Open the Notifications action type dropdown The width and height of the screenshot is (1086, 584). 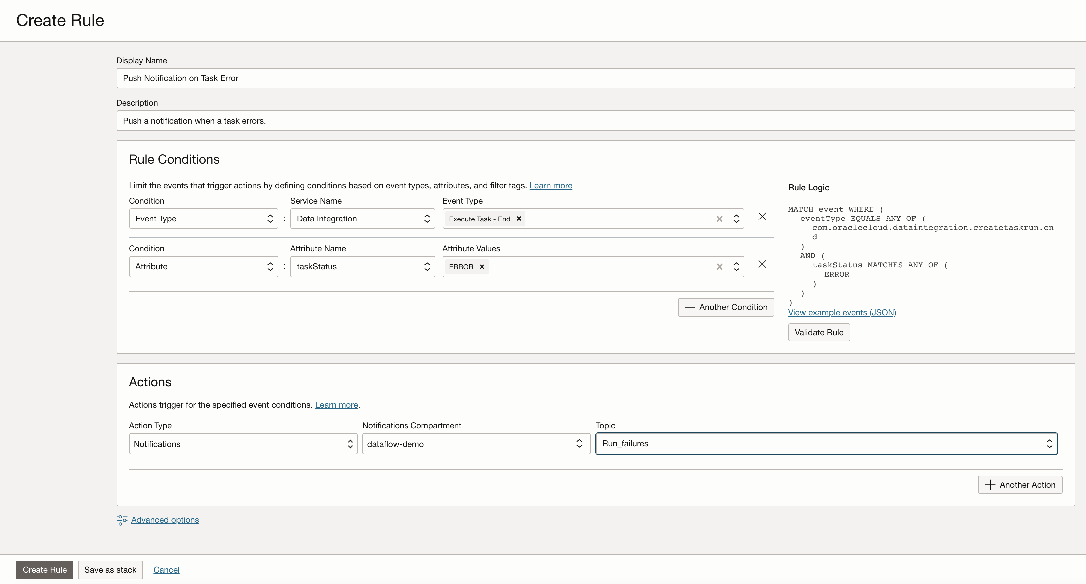click(243, 444)
